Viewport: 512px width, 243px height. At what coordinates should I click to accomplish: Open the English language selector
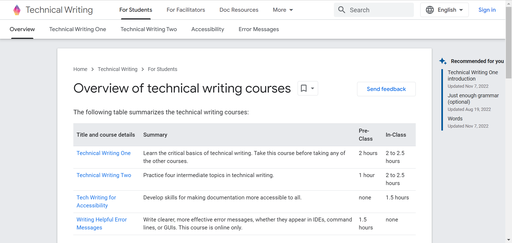pos(444,10)
